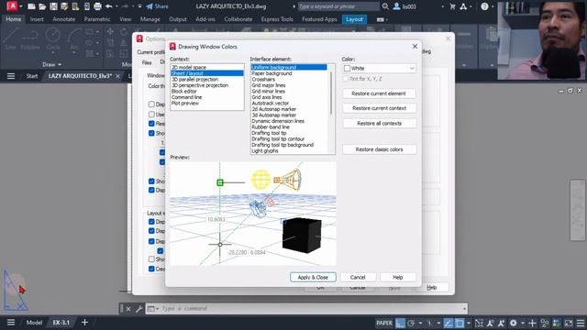Toggle Display paper shadow checkbox
This screenshot has width=587, height=330.
pyautogui.click(x=161, y=250)
